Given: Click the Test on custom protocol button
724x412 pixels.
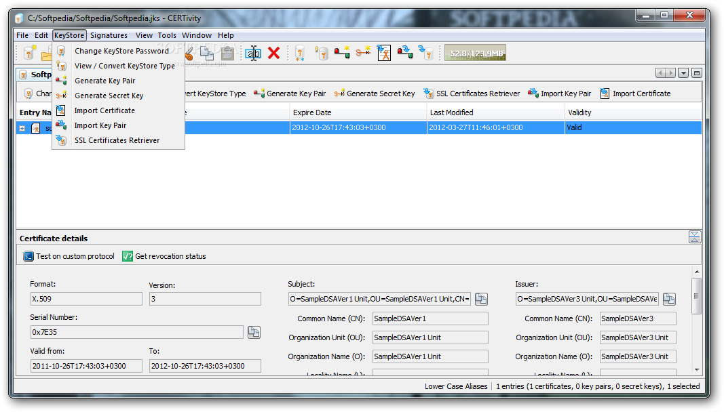Looking at the screenshot, I should (x=69, y=256).
